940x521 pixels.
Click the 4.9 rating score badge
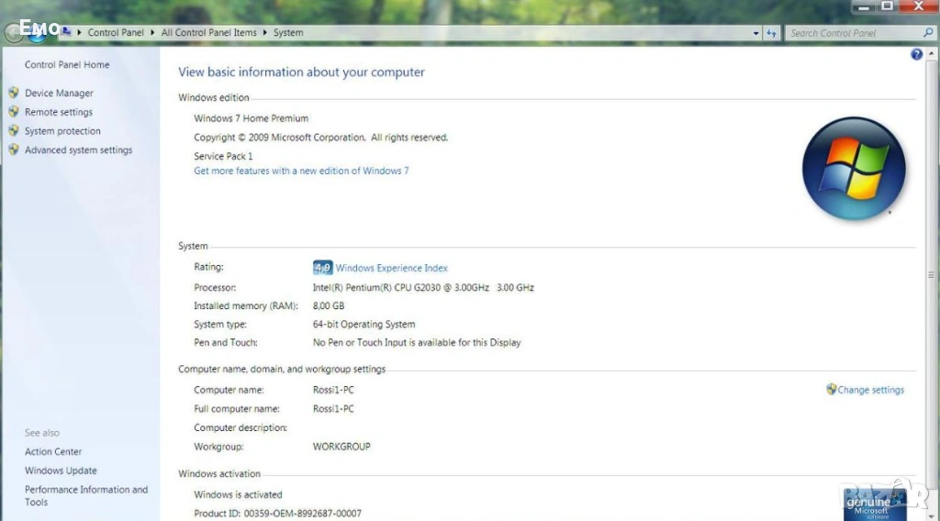point(322,268)
